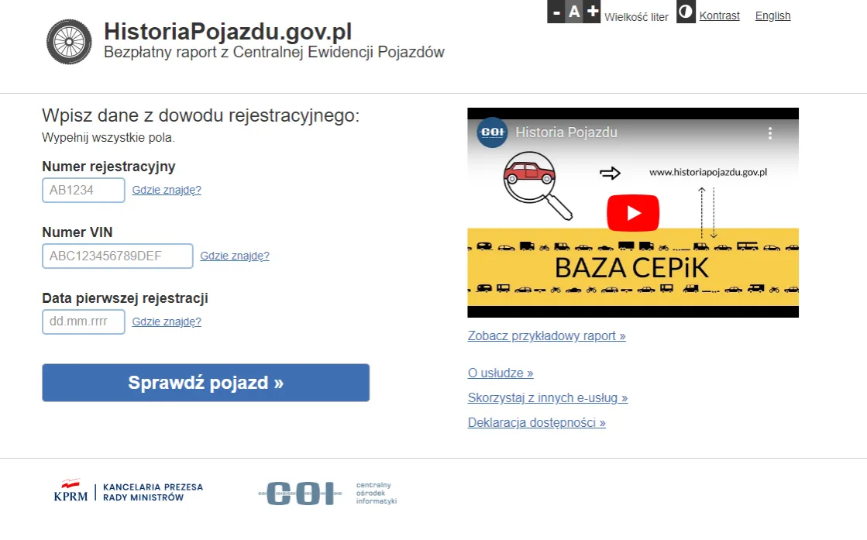Decrease font size with minus button
Viewport: 867px width, 540px height.
[x=556, y=12]
